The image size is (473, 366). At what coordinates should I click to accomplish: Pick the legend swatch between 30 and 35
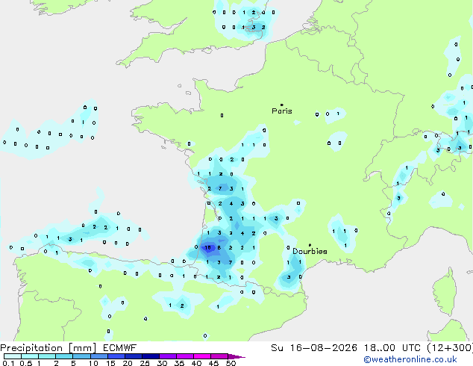[x=168, y=356]
